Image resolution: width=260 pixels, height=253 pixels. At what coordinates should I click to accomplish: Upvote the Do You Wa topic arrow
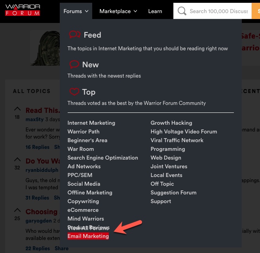click(17, 159)
